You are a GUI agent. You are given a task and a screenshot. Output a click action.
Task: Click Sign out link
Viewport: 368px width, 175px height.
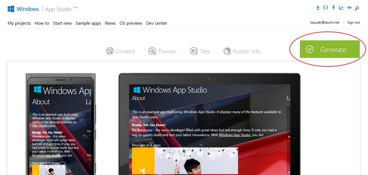click(x=353, y=23)
